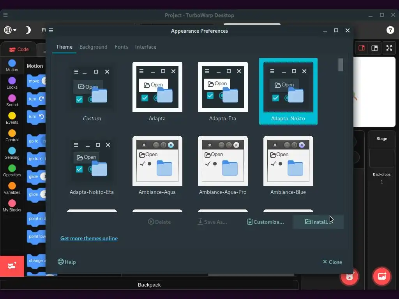
Task: Click the move steps block
Action: [x=36, y=81]
